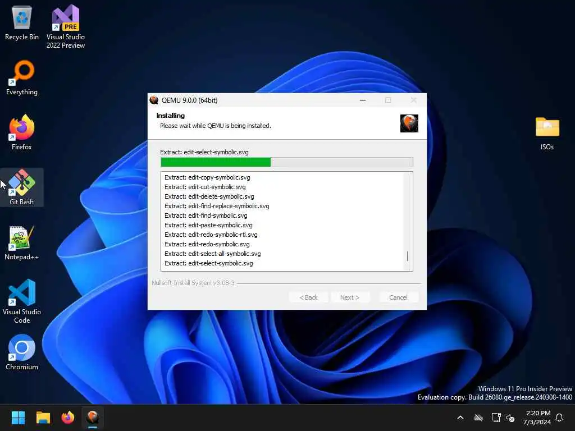Select the Everything search shortcut
The height and width of the screenshot is (431, 575).
coord(22,77)
